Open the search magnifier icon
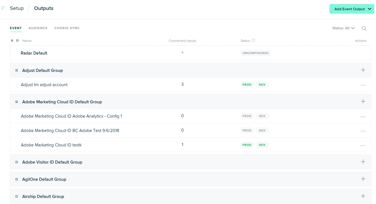376x204 pixels. 364,28
